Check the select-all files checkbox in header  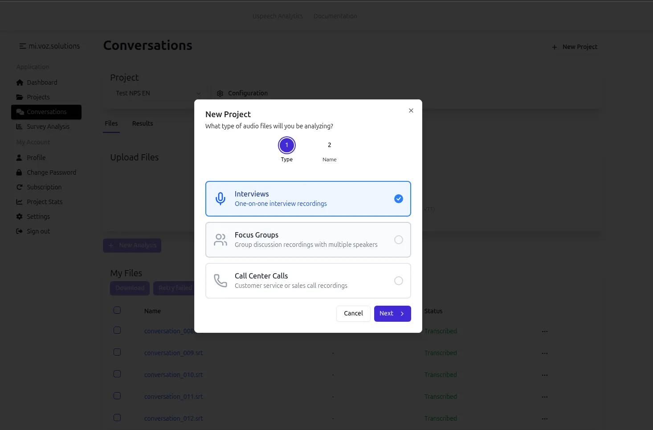(117, 310)
